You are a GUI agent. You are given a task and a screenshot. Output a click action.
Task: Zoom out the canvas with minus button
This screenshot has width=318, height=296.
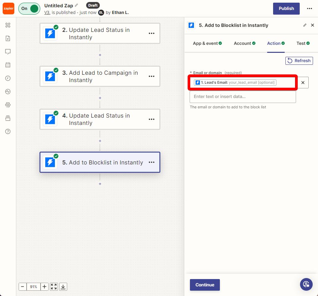click(x=23, y=287)
